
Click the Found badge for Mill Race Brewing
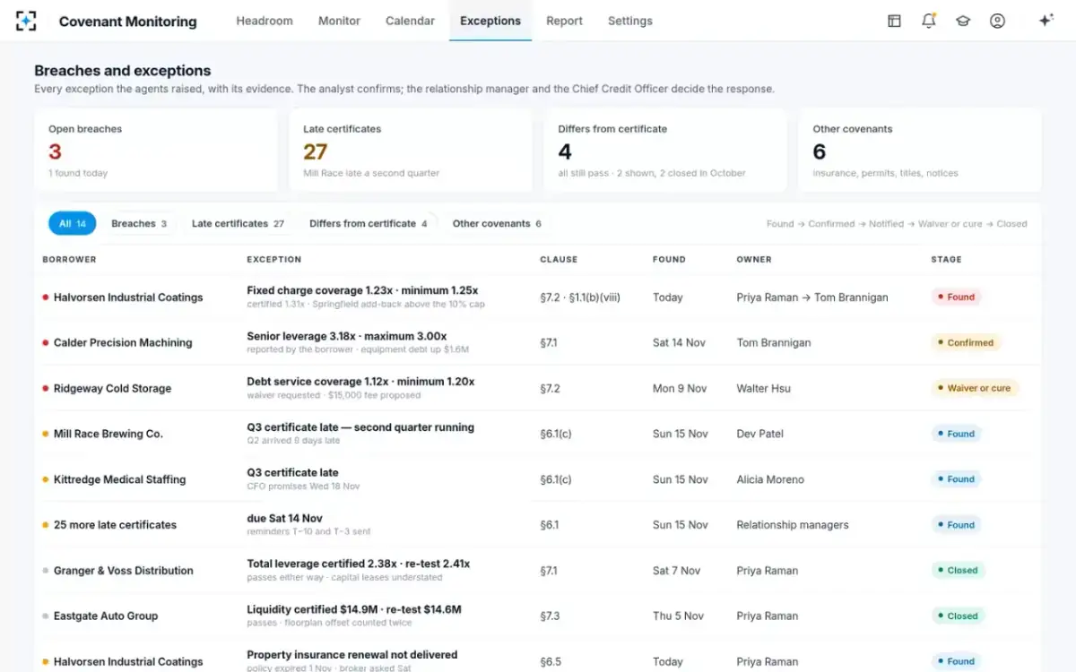[x=955, y=434]
